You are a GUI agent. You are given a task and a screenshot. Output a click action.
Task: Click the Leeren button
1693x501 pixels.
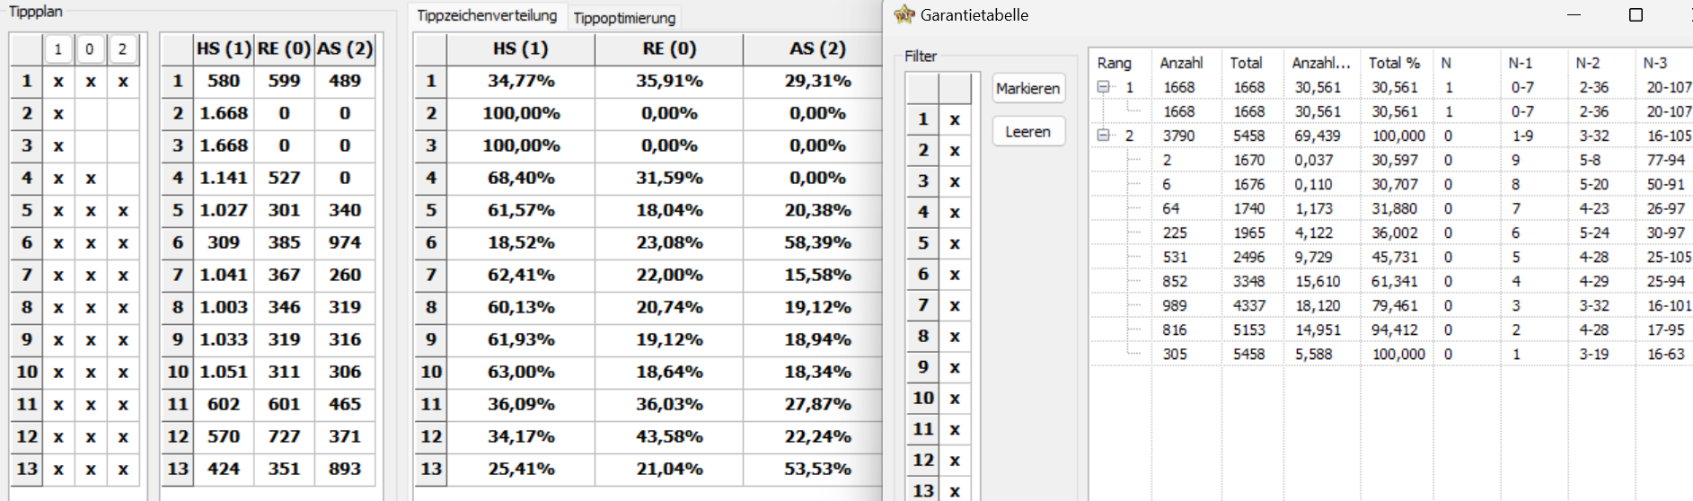1028,131
